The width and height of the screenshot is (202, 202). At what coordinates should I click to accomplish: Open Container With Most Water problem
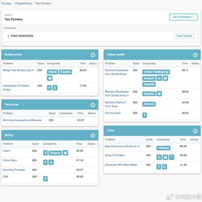[x=121, y=165]
